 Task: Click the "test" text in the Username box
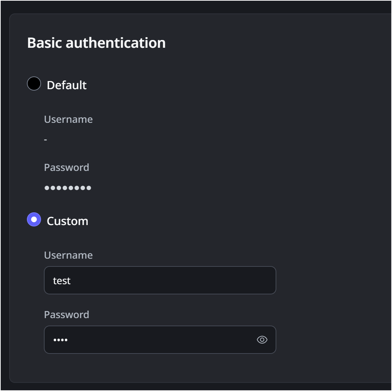point(62,281)
